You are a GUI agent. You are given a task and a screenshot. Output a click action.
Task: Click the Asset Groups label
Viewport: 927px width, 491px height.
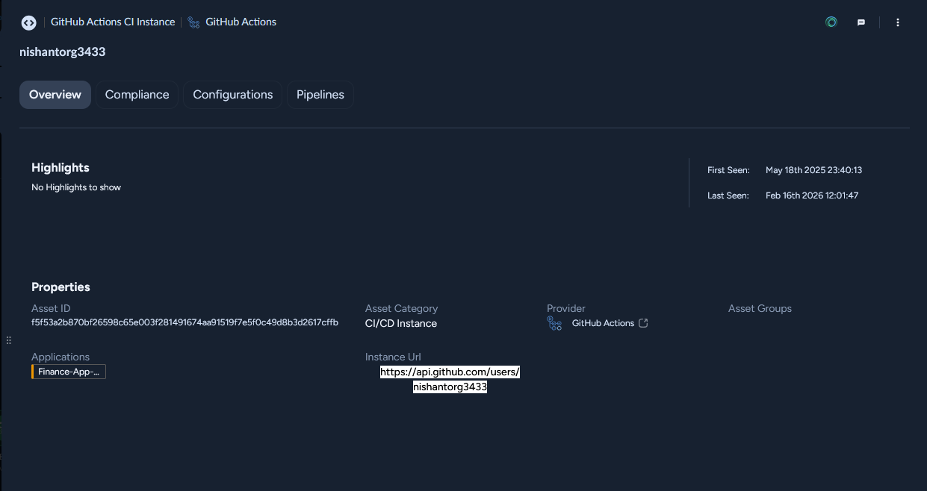[760, 308]
